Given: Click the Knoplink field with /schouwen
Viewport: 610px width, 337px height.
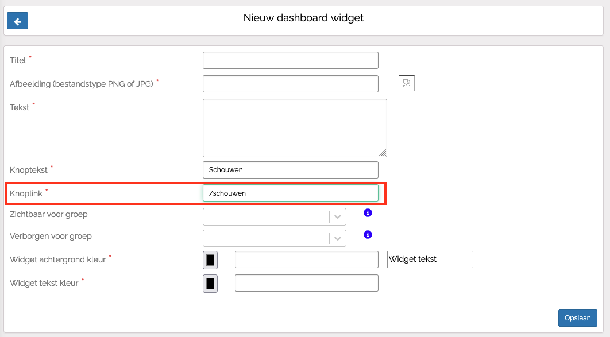Looking at the screenshot, I should point(290,193).
